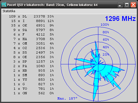Click the 9A row showing 5797
Screen dimensions: 138x103
(x=33, y=30)
